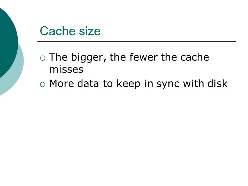Click the word "size" in the title
248x186 pixels.
pyautogui.click(x=90, y=31)
